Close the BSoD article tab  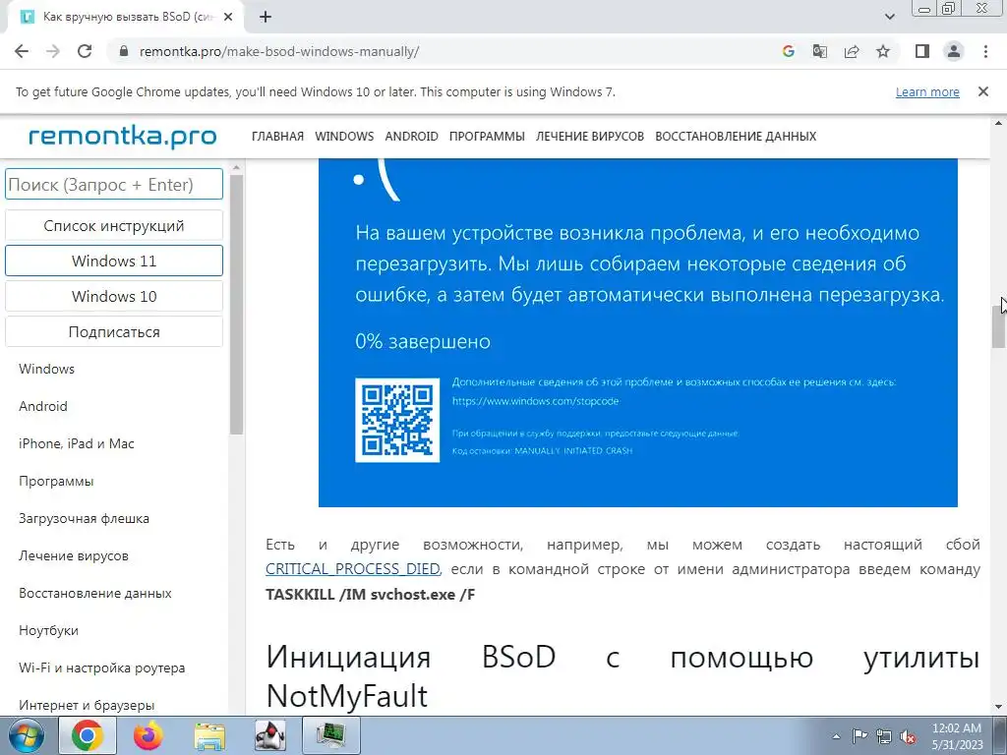(x=227, y=18)
